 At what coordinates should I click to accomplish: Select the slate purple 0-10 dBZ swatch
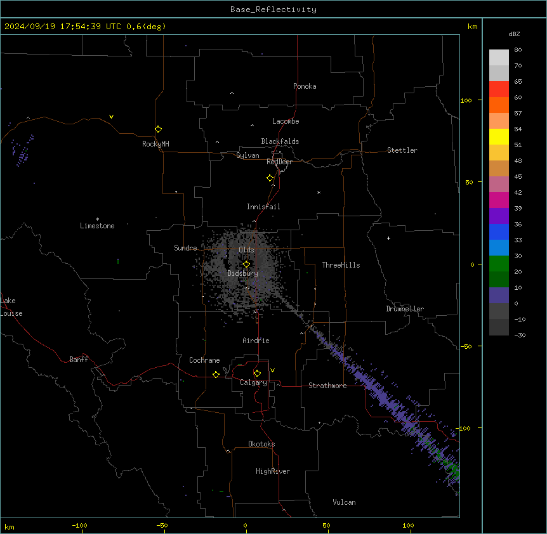(499, 296)
